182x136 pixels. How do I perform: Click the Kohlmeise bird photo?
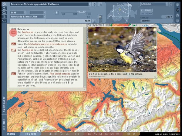122,49
